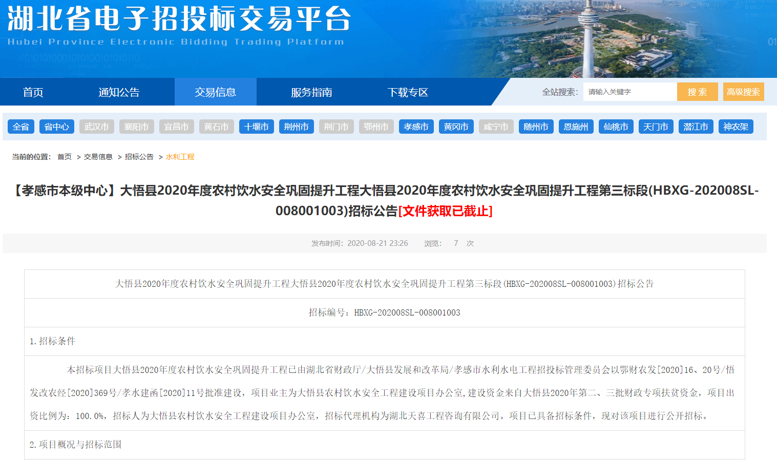This screenshot has height=460, width=777.
Task: Click the 首页 breadcrumb link
Action: 65,157
